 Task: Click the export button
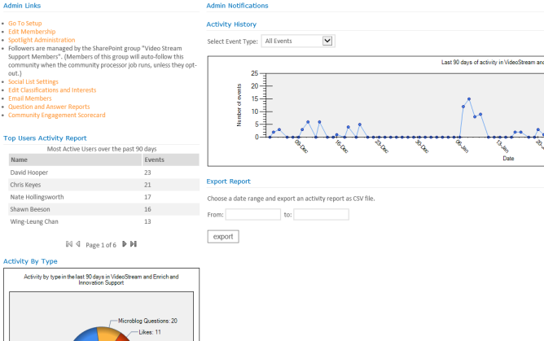(x=223, y=237)
